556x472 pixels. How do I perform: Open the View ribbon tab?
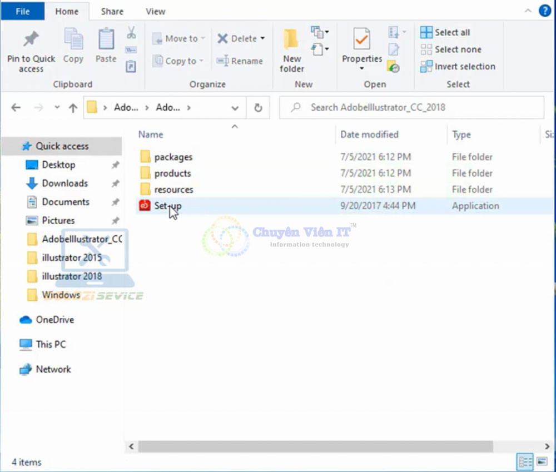155,11
